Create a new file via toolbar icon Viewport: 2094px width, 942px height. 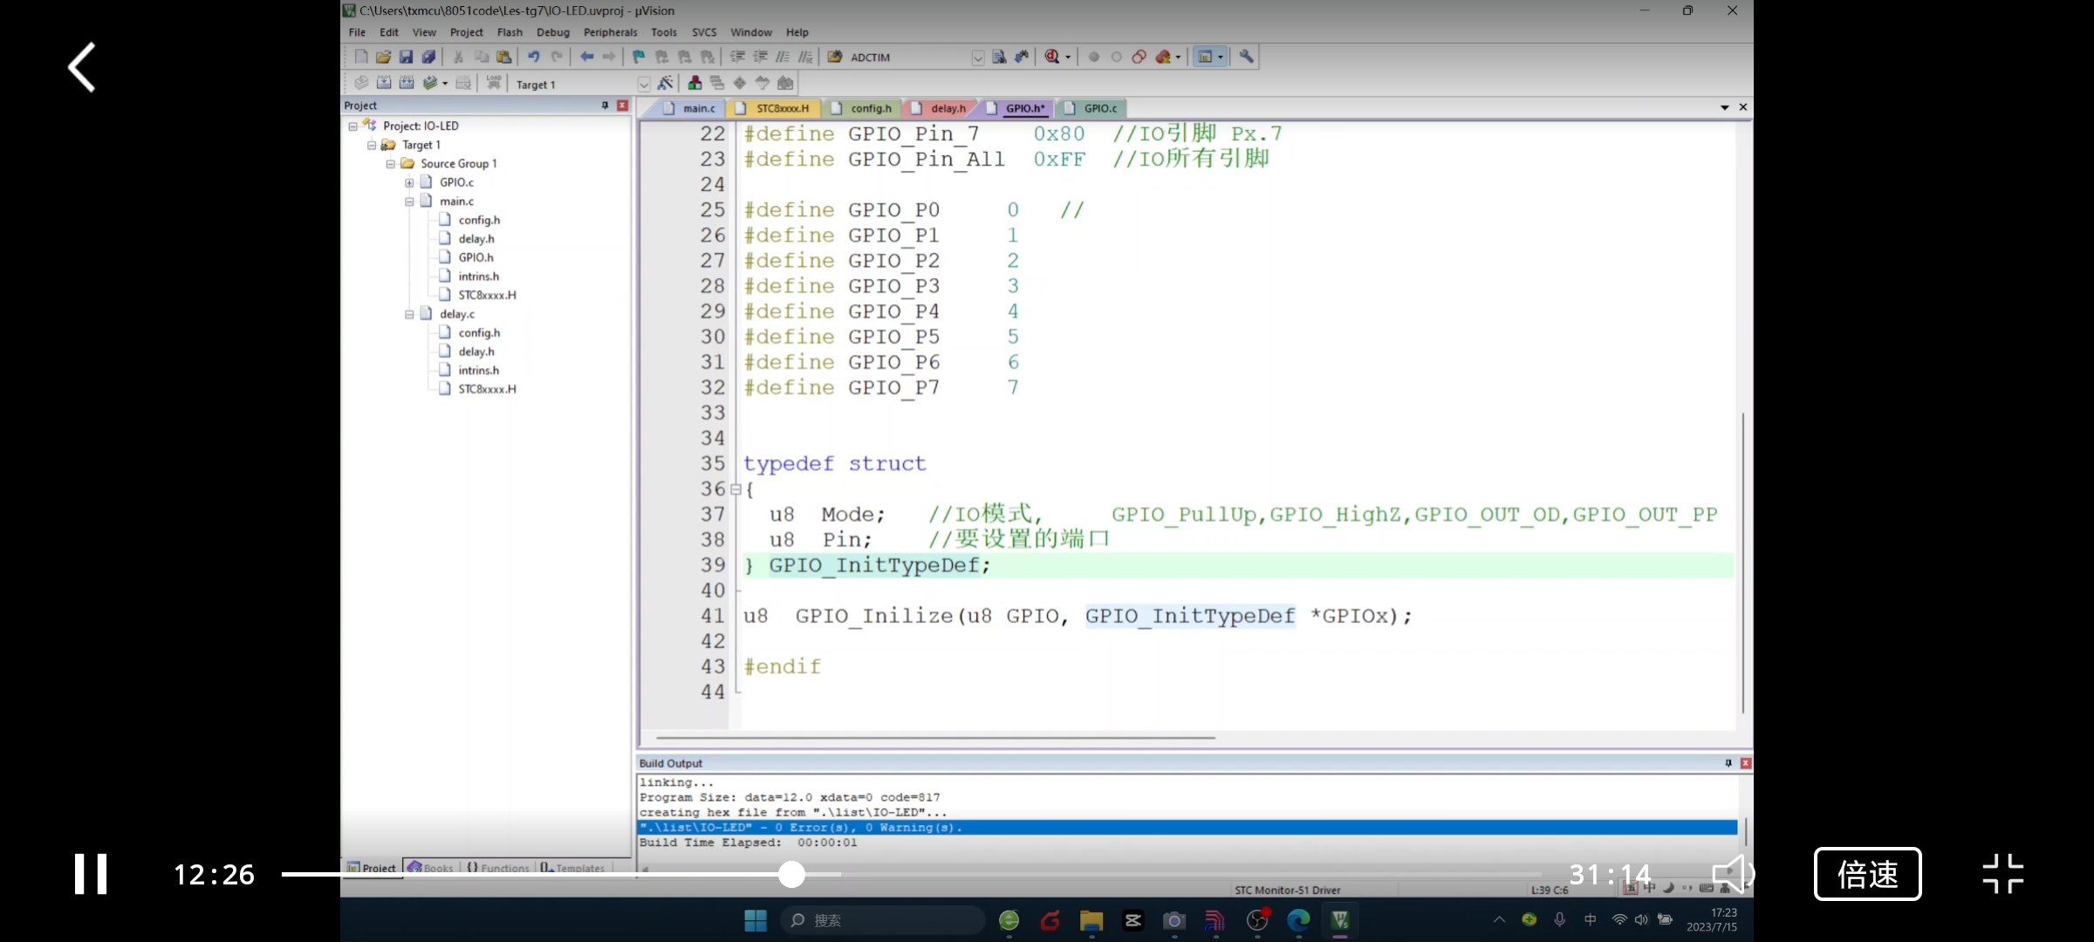coord(361,57)
